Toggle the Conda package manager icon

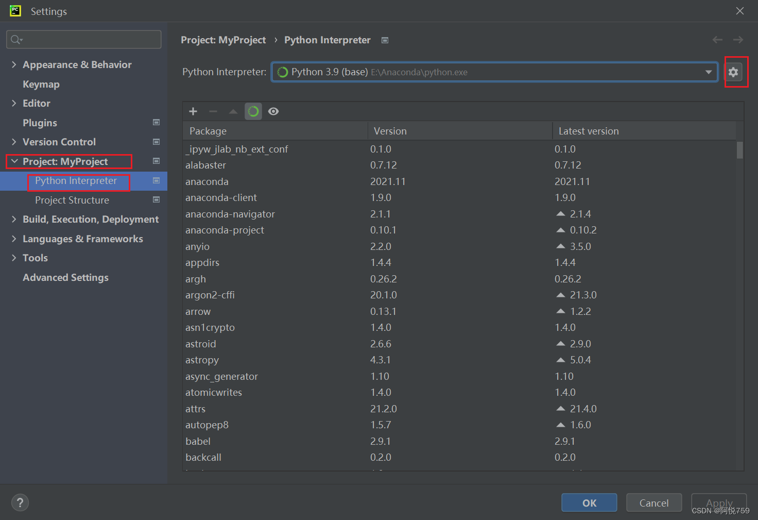253,111
